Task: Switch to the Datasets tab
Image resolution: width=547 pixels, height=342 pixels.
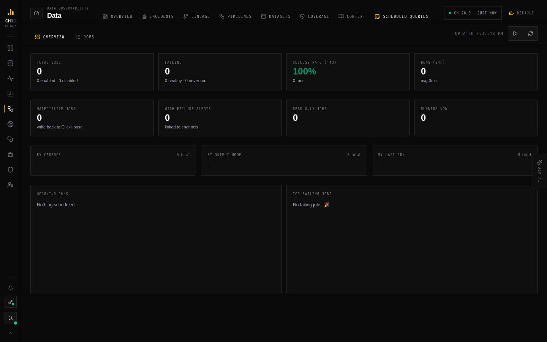Action: pos(276,16)
